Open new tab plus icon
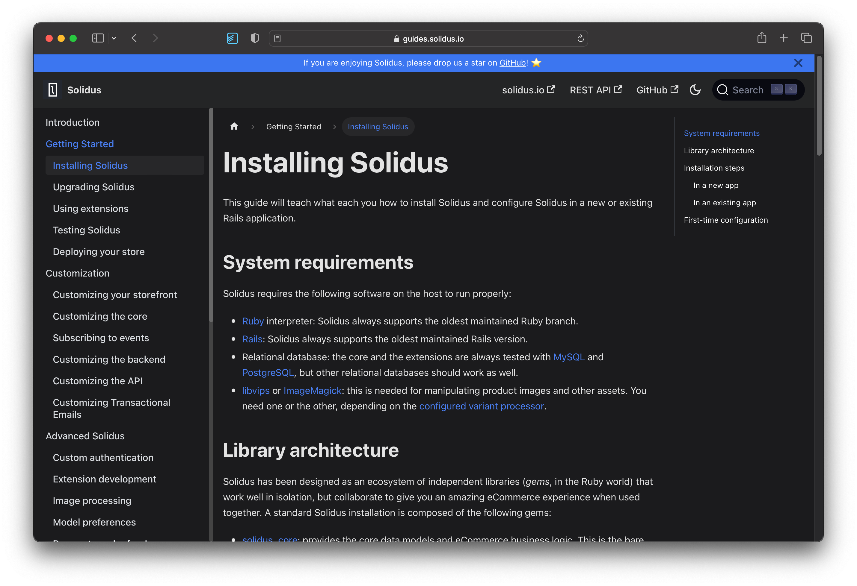This screenshot has width=857, height=586. coord(784,38)
